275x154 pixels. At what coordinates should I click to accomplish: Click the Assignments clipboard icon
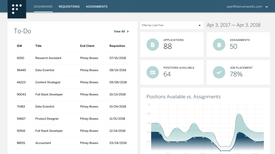[x=219, y=45]
